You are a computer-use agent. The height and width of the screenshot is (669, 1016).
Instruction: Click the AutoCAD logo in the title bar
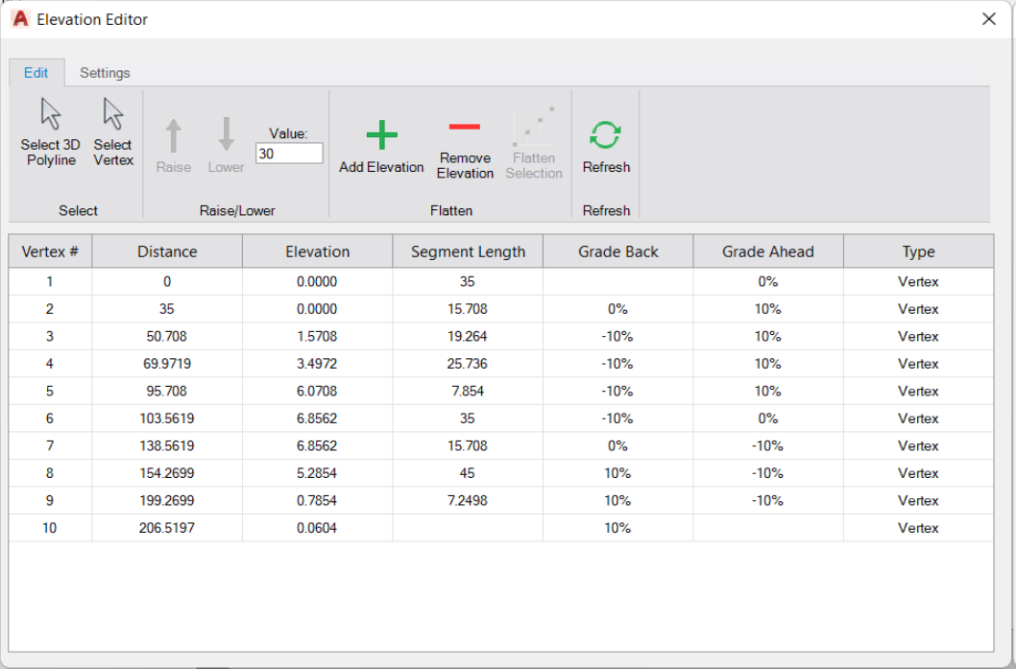(x=19, y=19)
